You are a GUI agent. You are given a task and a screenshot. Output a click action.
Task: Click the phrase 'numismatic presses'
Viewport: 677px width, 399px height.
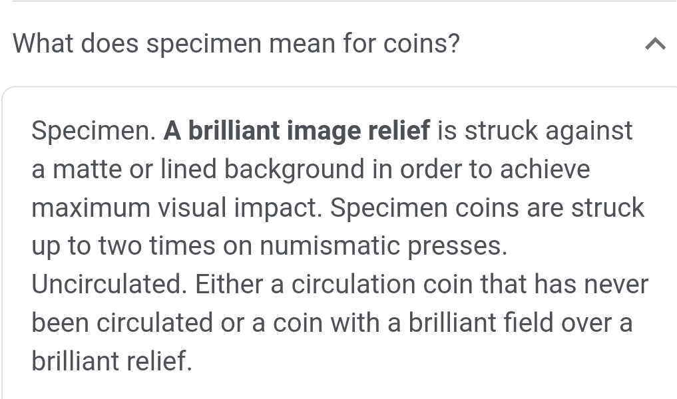coord(382,246)
